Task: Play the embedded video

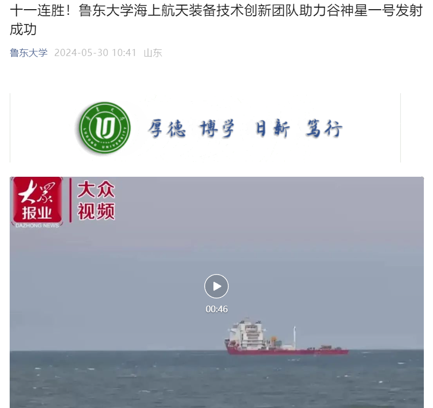Action: pyautogui.click(x=216, y=286)
